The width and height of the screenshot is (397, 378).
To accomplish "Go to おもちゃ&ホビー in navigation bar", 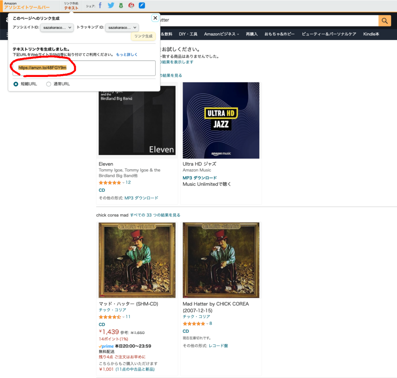I will 279,34.
